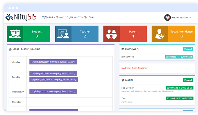The width and height of the screenshot is (198, 115).
Task: Open the Test notice entry
Action: tap(123, 98)
